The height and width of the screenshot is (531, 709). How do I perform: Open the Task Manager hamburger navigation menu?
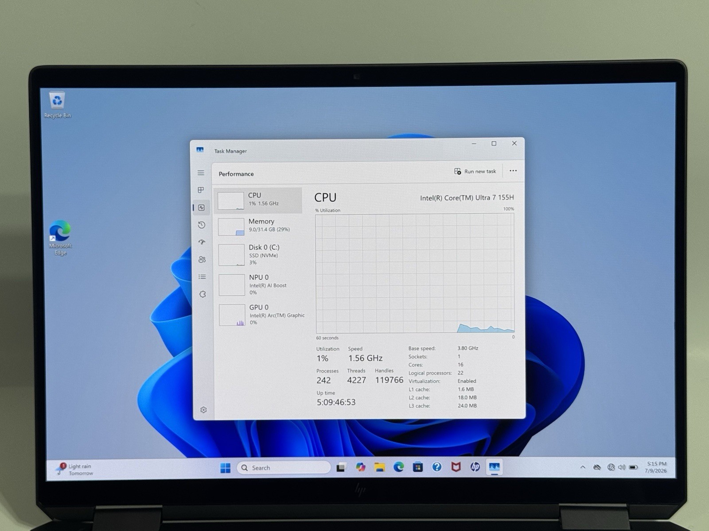coord(201,173)
